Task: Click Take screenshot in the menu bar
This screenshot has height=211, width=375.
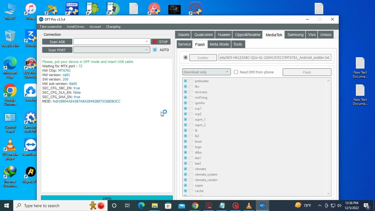Action: pos(51,27)
